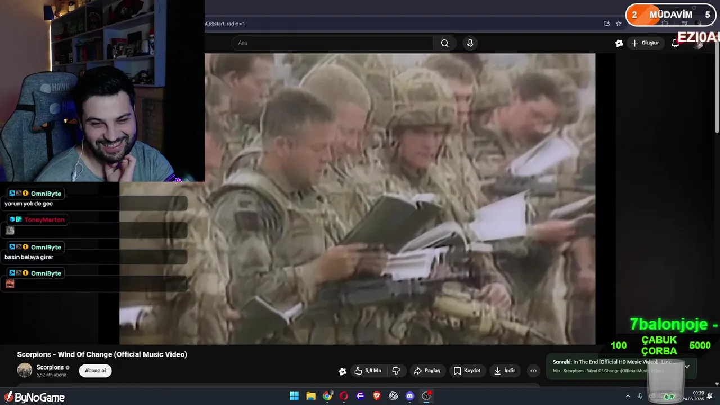Click the first OmniByte chat username
Screen dimensions: 720x405
[x=46, y=193]
